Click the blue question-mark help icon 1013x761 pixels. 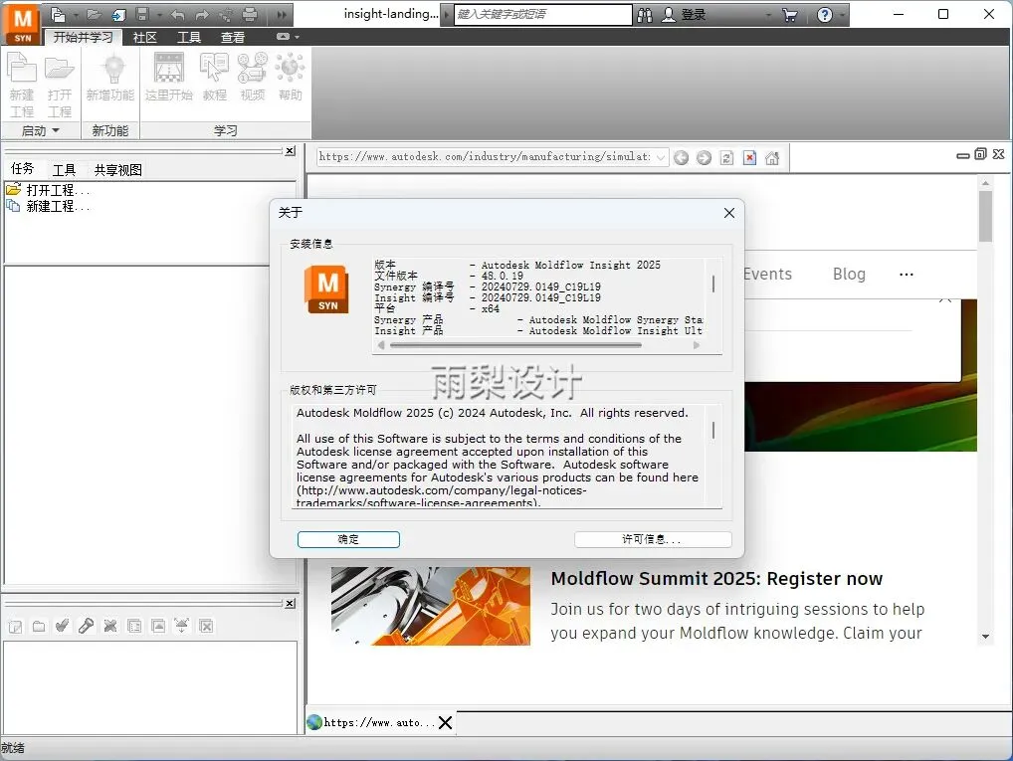coord(824,15)
